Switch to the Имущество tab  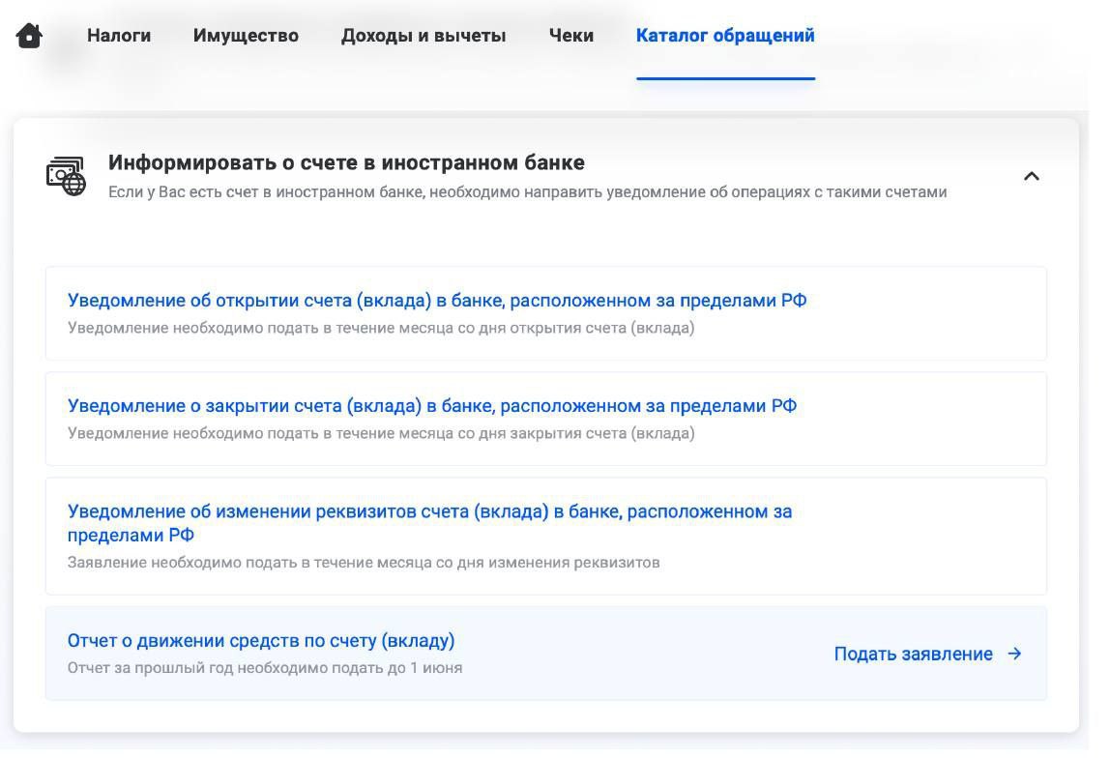[246, 36]
